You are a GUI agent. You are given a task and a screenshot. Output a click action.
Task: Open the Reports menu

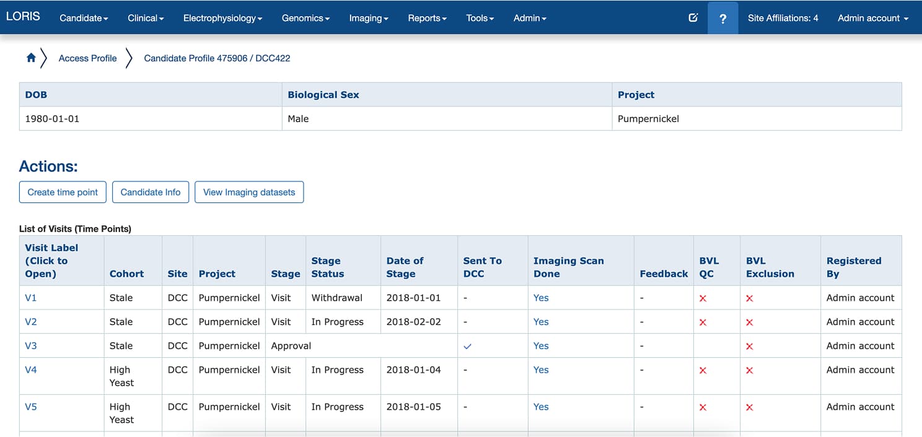coord(426,18)
